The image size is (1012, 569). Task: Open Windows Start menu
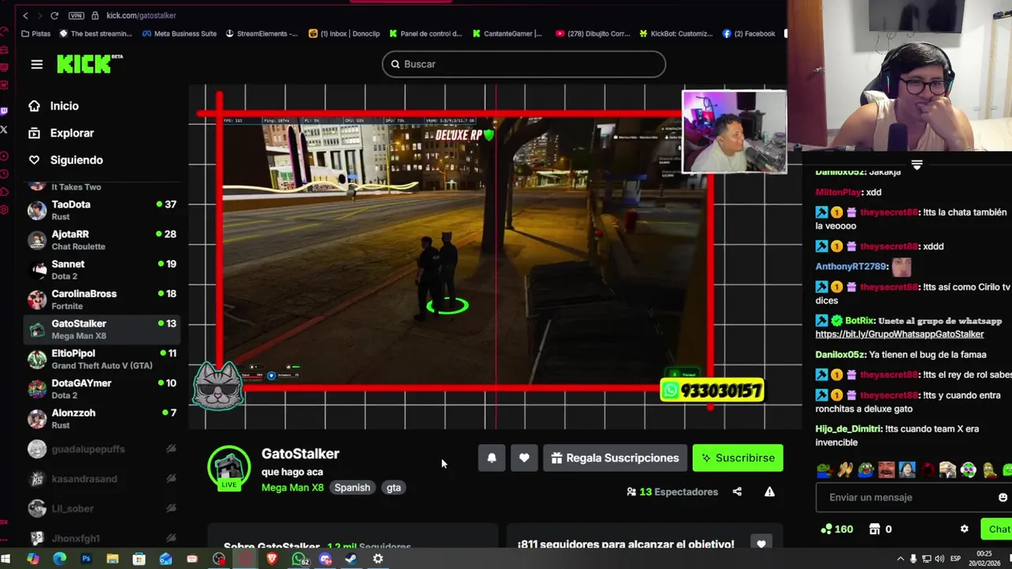[6, 559]
